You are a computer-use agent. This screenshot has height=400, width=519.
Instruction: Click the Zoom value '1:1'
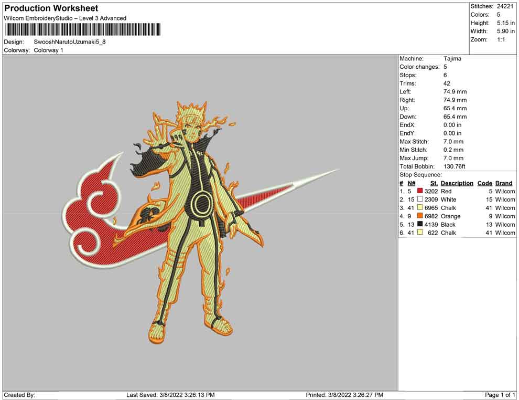pyautogui.click(x=501, y=39)
